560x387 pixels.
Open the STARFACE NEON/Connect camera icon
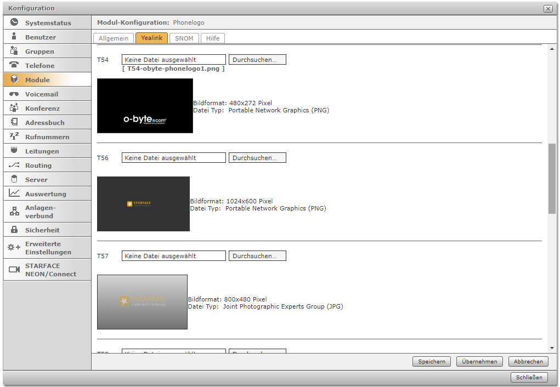click(x=14, y=270)
